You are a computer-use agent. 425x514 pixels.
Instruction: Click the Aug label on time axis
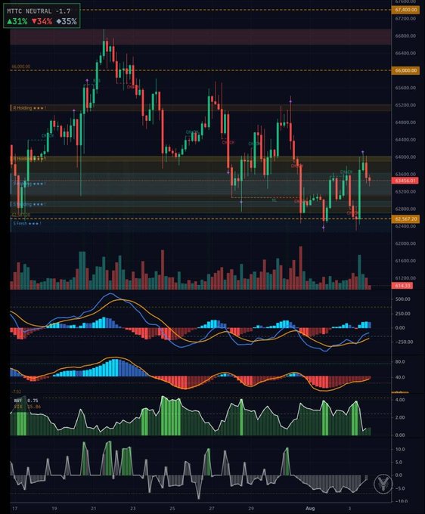click(x=310, y=509)
